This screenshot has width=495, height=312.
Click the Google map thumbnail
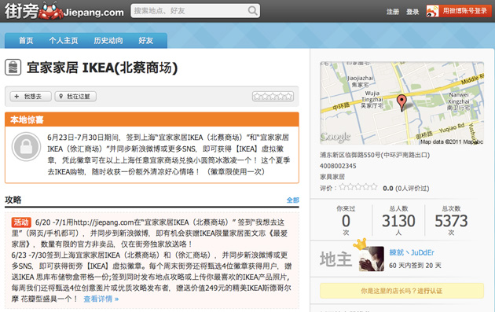pos(401,103)
